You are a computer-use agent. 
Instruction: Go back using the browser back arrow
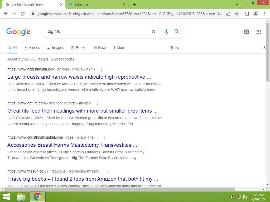tap(6, 14)
